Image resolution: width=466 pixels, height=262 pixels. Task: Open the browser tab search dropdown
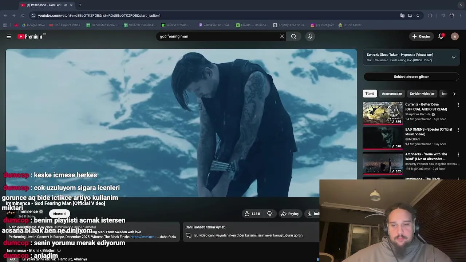point(461,5)
